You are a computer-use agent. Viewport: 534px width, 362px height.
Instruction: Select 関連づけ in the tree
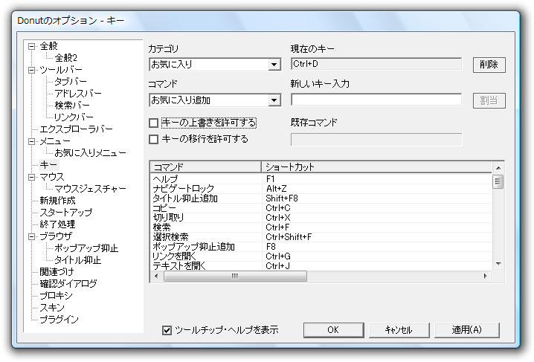[x=57, y=272]
